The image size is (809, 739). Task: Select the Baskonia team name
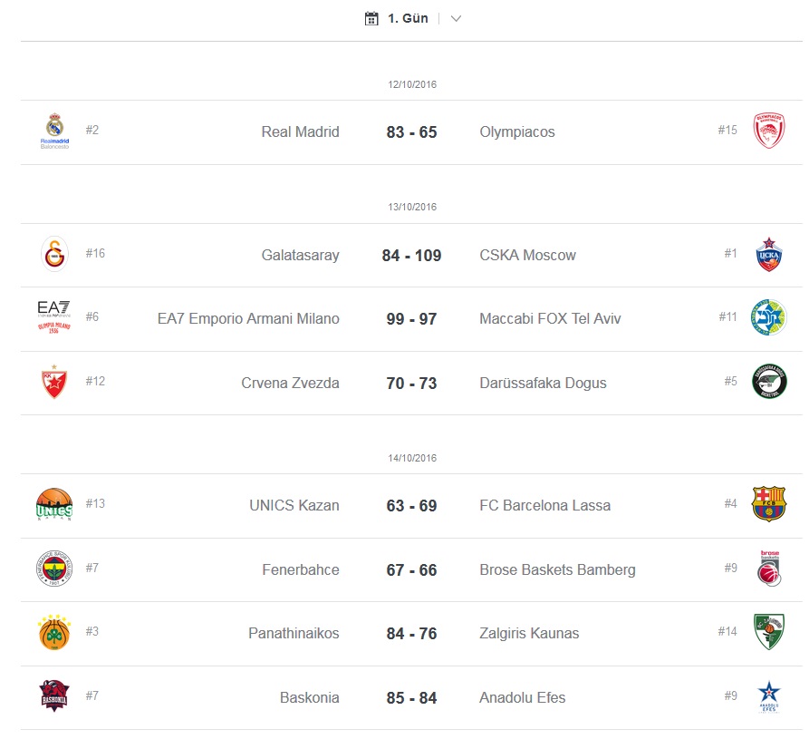310,697
